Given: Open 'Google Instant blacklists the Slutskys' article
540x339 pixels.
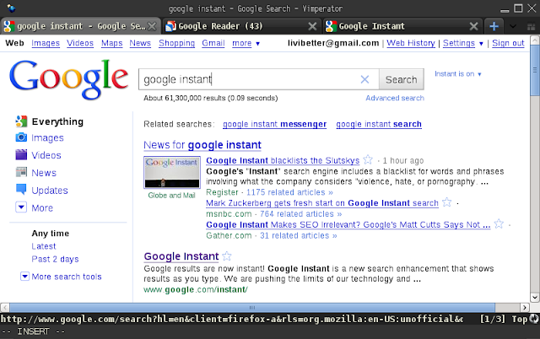Looking at the screenshot, I should [283, 160].
